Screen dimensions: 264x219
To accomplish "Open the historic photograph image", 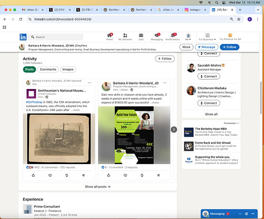I will (59, 139).
